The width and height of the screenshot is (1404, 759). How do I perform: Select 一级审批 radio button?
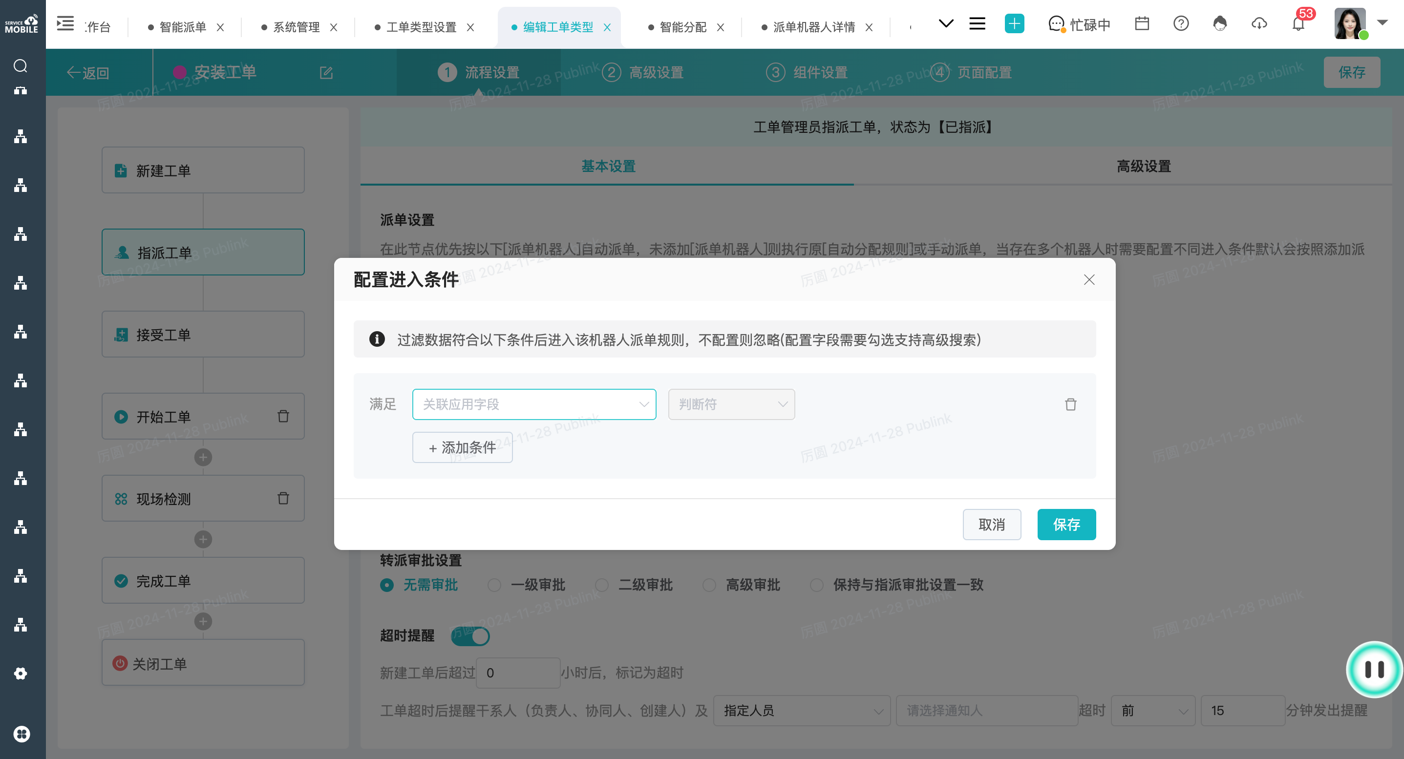click(494, 585)
